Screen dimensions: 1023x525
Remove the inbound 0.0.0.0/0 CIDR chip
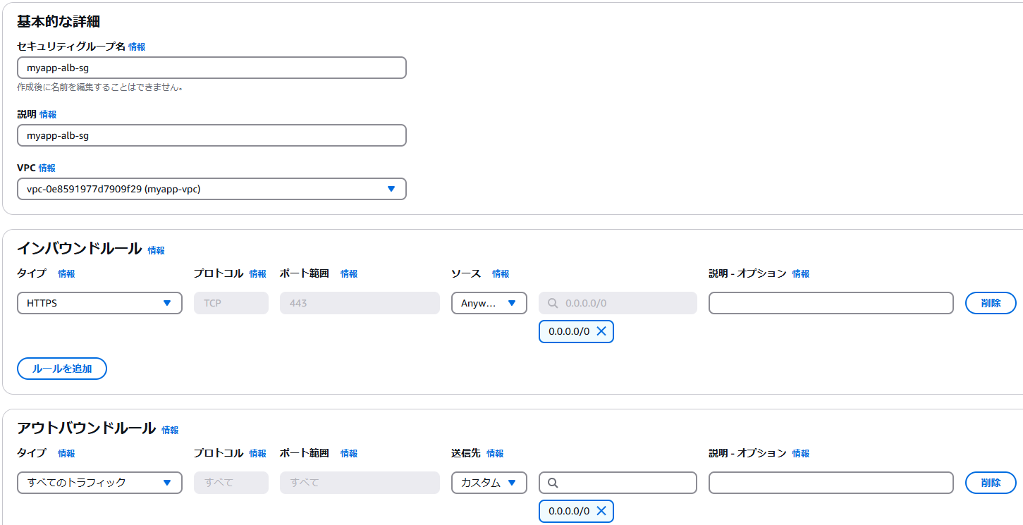coord(601,331)
